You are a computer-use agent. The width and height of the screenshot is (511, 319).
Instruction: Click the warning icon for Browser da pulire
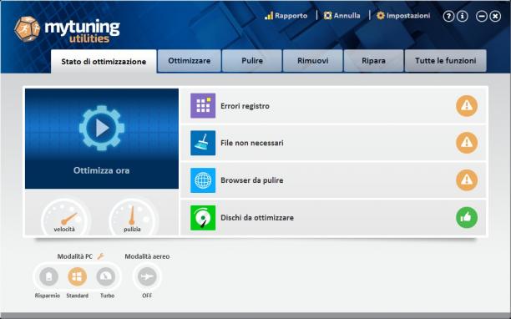pos(467,180)
